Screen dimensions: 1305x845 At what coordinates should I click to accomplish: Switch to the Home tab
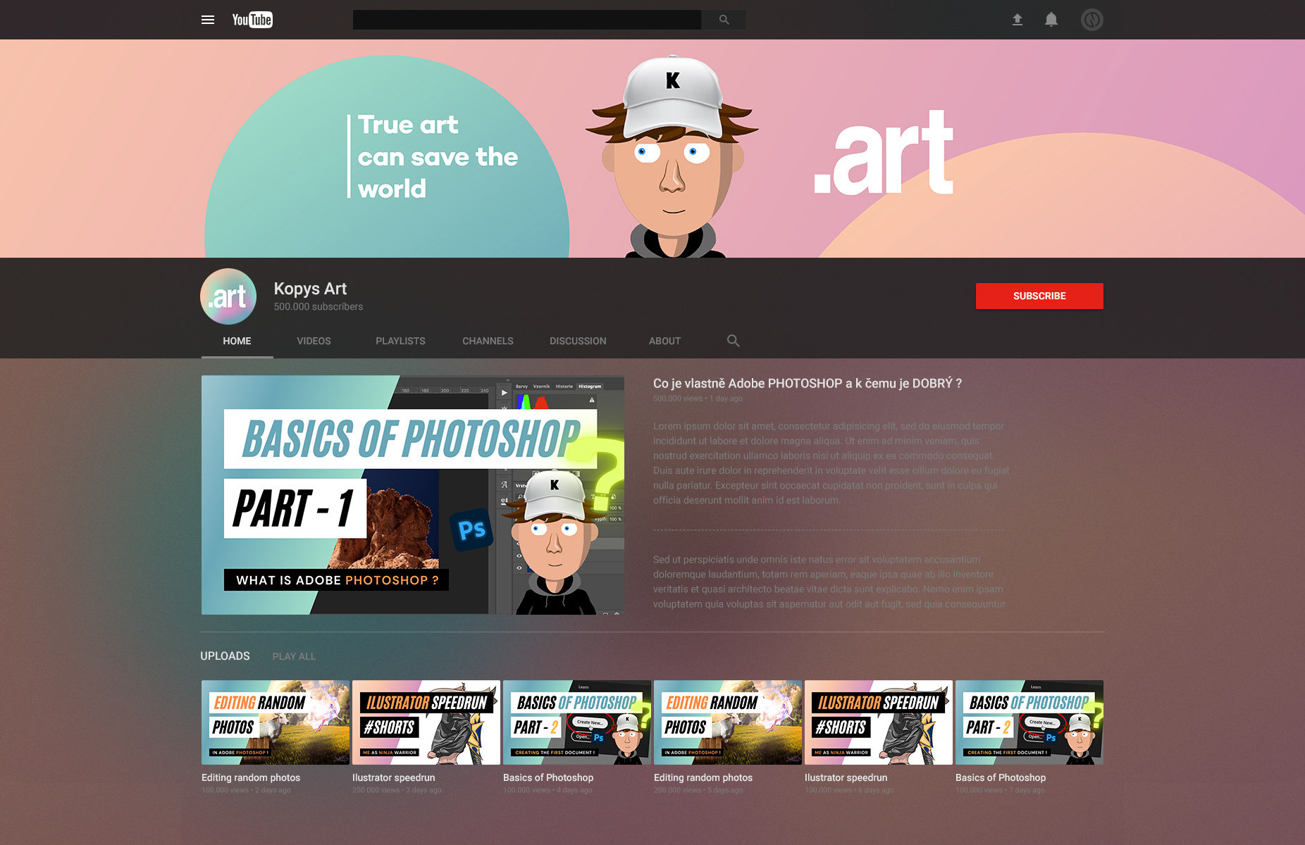click(237, 341)
